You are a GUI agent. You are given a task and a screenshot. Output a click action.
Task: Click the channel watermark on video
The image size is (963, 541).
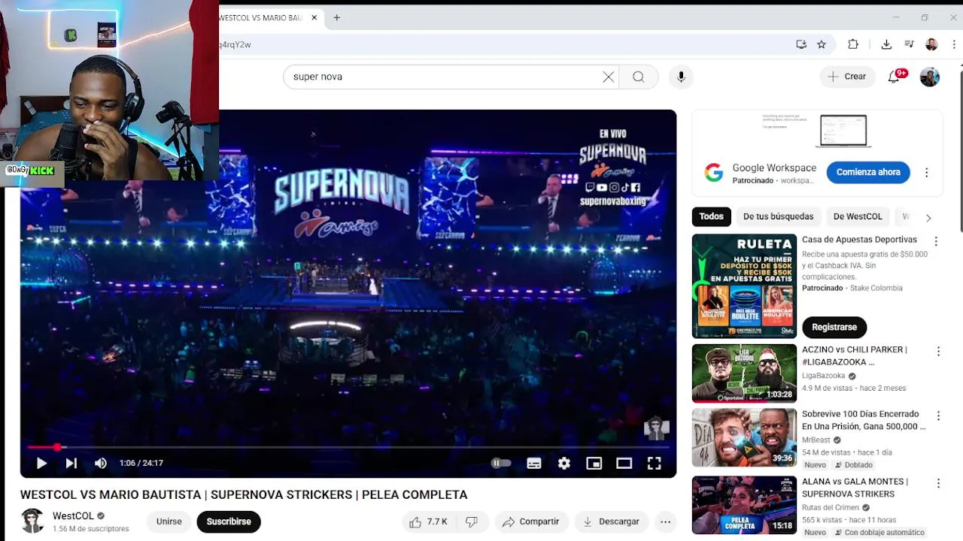pos(656,428)
